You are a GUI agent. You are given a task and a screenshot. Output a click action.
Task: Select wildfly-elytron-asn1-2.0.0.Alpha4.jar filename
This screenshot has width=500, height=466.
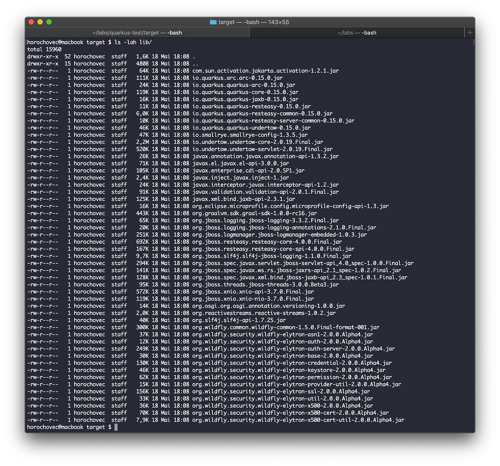pos(315,334)
